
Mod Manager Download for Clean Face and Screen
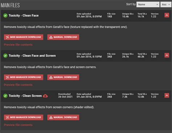point(24,77)
